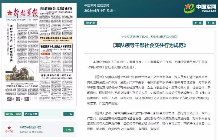The image size is (218, 140).
Task: Click the 解放军报 app icon in the download box
Action: 10,129
